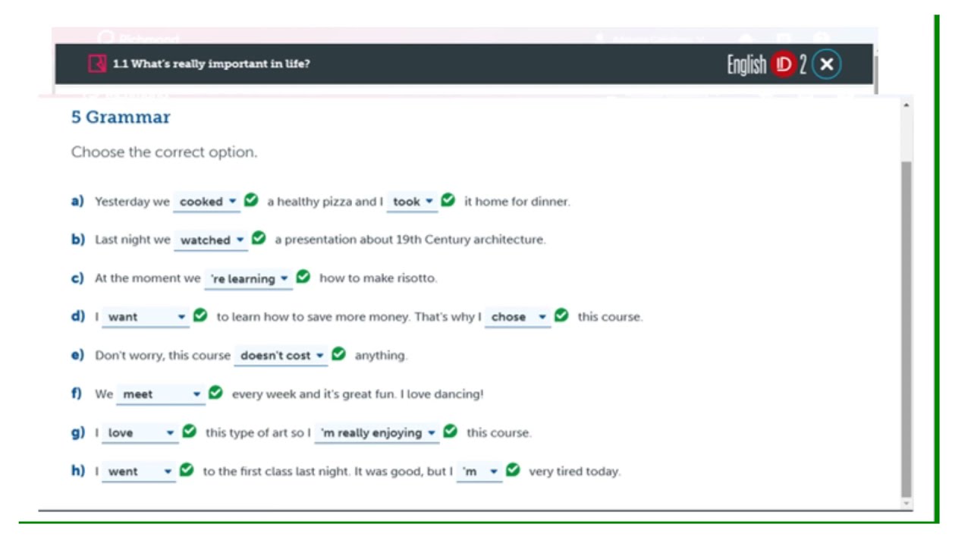This screenshot has height=546, width=971.
Task: Open the 'took' dropdown in sentence a
Action: click(x=413, y=202)
